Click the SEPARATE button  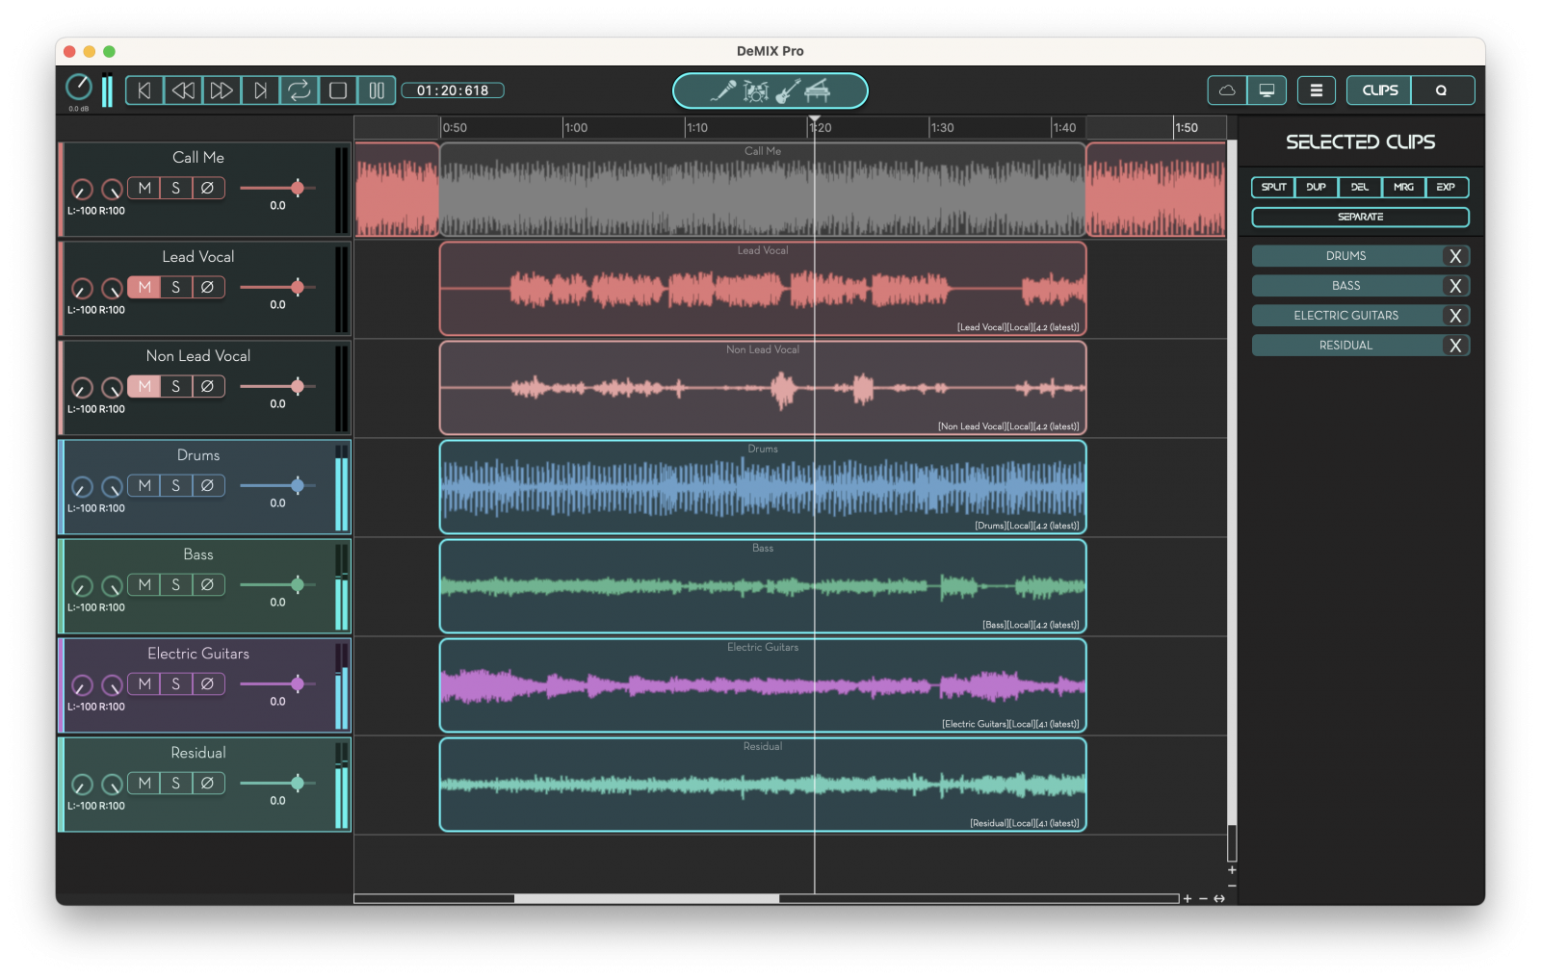(x=1360, y=217)
